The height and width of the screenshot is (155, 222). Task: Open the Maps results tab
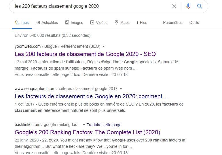[x=122, y=22]
